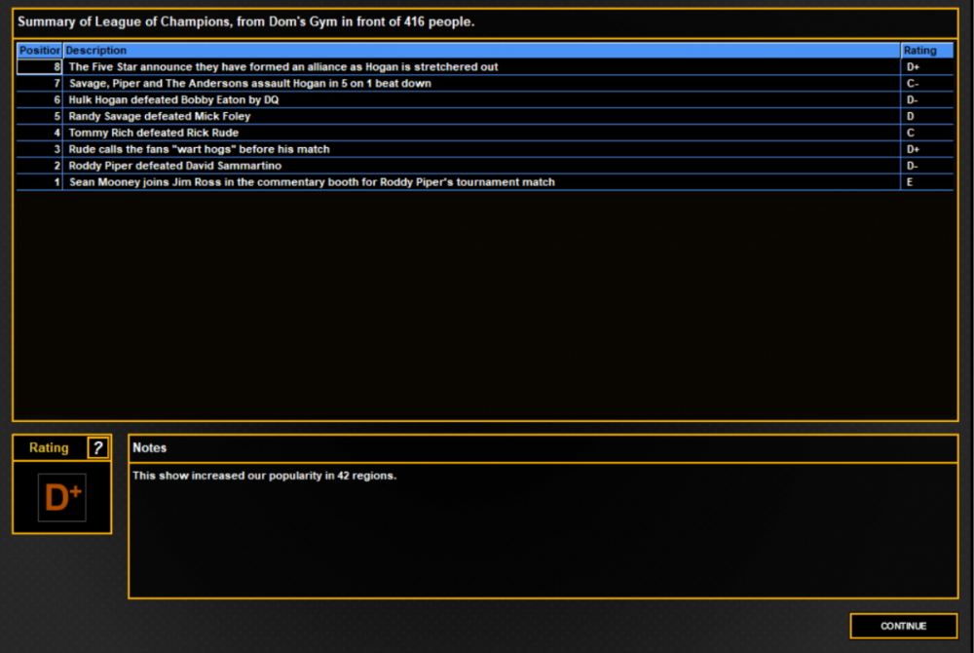974x653 pixels.
Task: Select the Tommy Rich defeated Rick Rude row
Action: [x=484, y=133]
